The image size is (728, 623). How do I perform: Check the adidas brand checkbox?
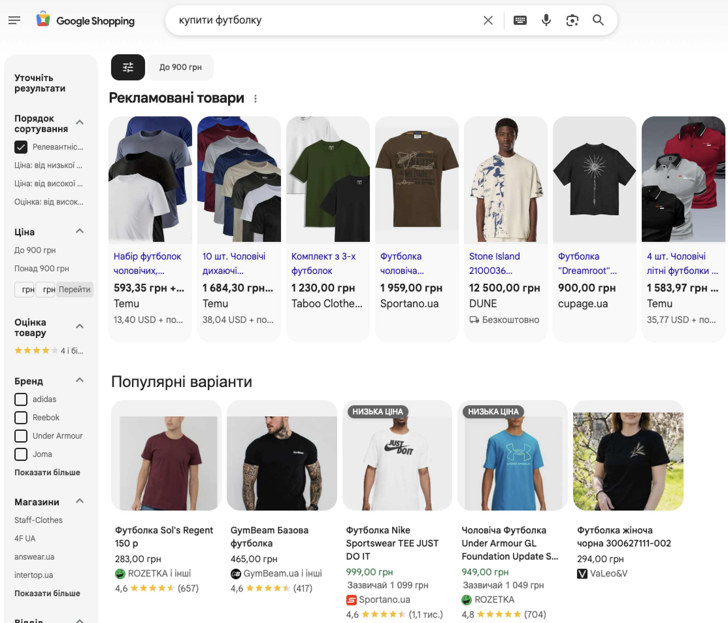click(x=21, y=399)
